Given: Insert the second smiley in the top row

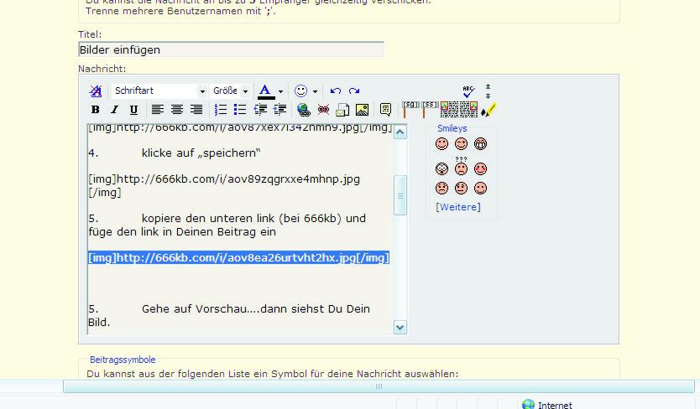Looking at the screenshot, I should click(461, 144).
